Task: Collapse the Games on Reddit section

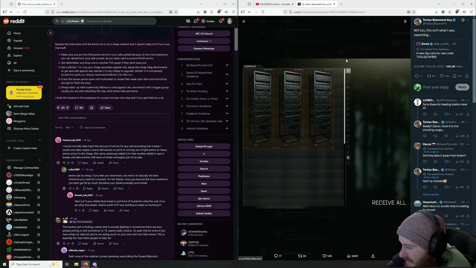Action: pos(40,82)
